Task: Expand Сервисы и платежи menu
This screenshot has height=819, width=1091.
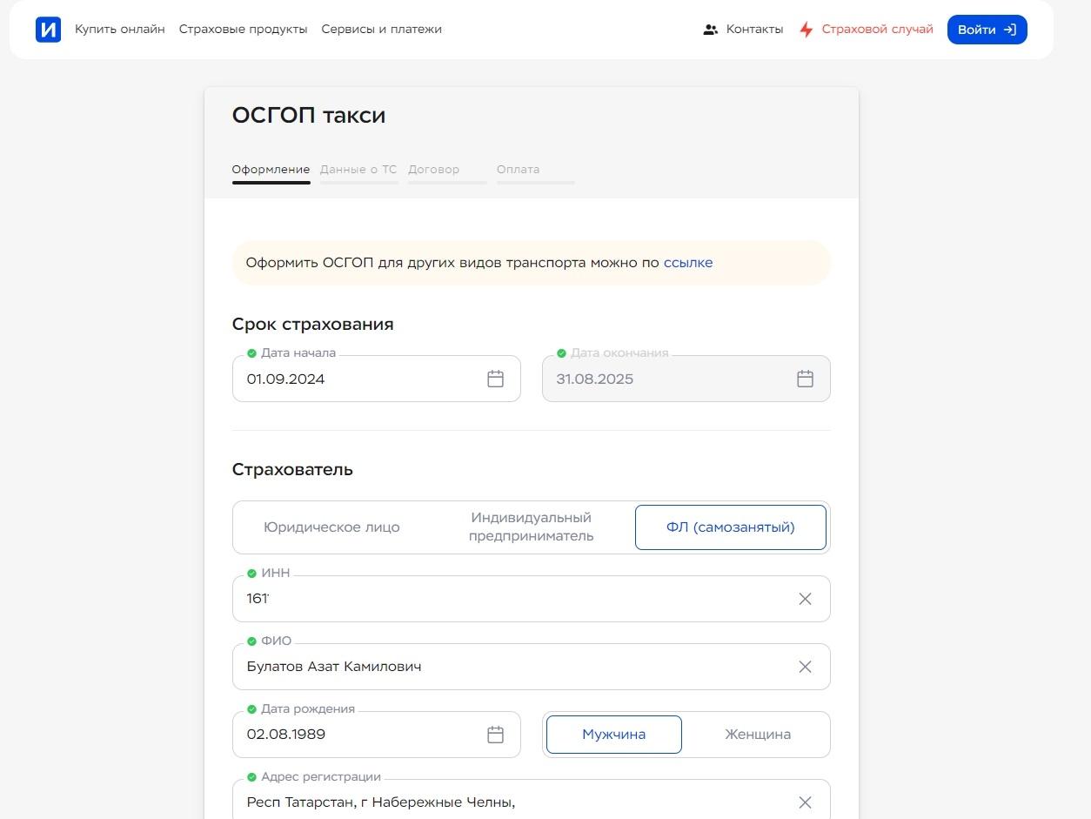Action: (x=381, y=30)
